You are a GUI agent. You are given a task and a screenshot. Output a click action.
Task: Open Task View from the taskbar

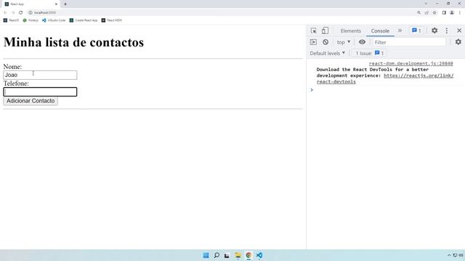coord(227,255)
